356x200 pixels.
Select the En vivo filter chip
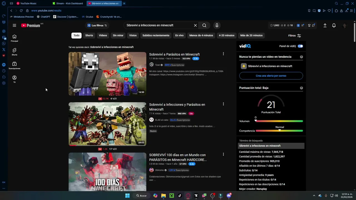tap(179, 35)
